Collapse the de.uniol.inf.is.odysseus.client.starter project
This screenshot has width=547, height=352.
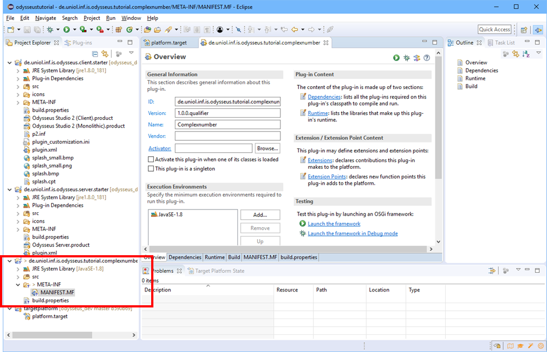[x=10, y=63]
